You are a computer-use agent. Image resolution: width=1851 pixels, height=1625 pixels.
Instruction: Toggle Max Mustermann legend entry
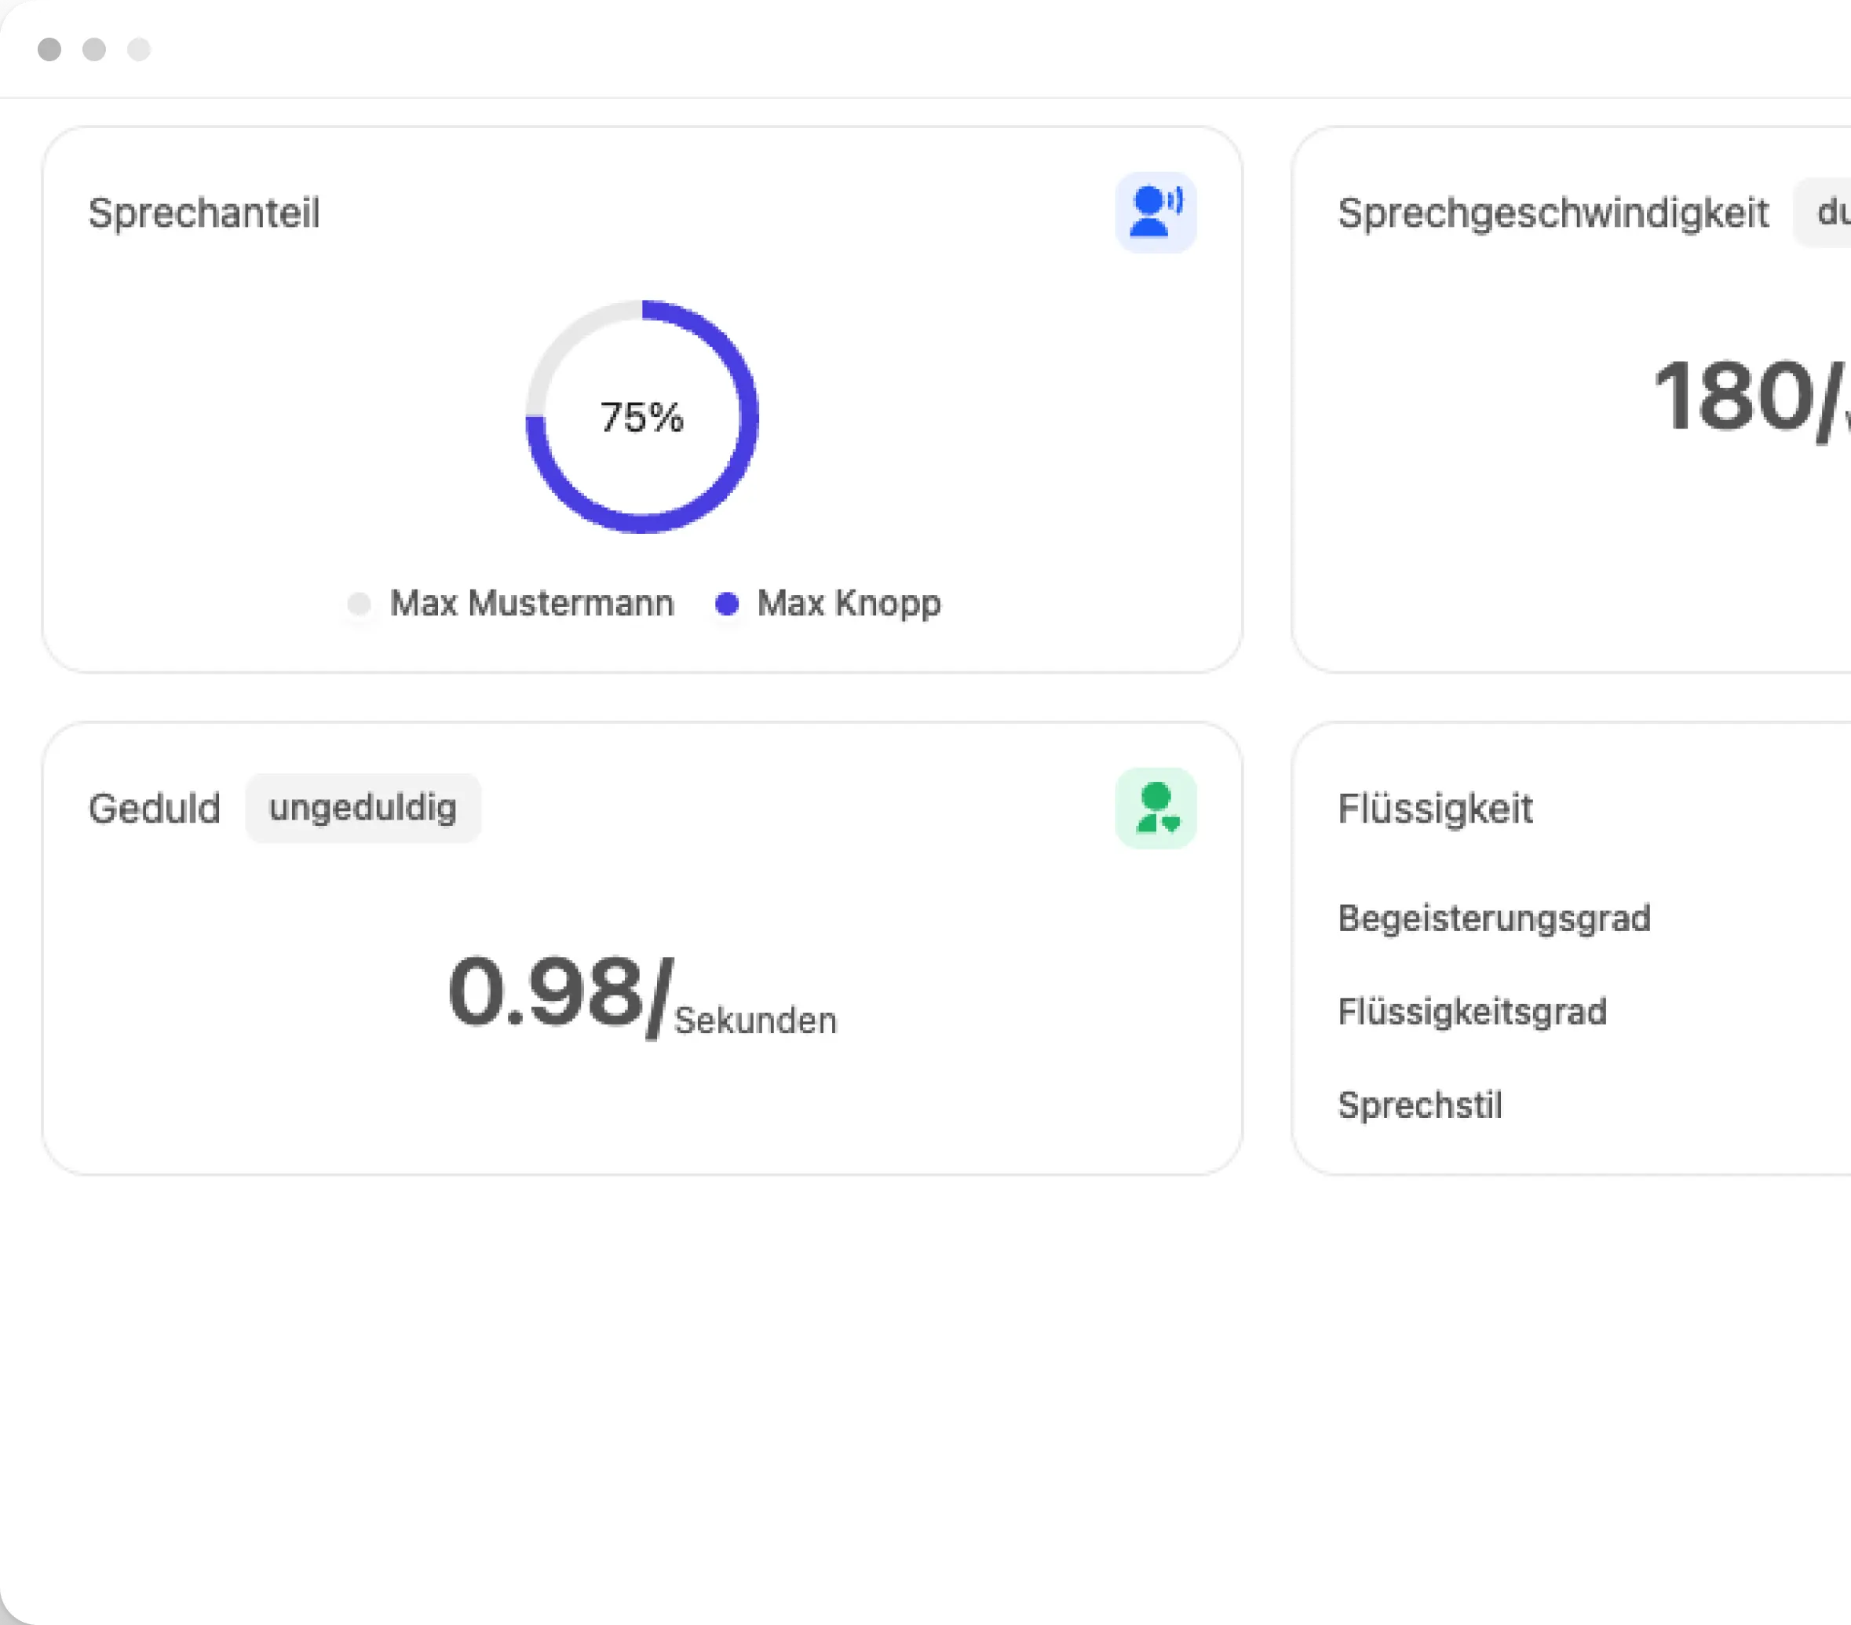[531, 603]
